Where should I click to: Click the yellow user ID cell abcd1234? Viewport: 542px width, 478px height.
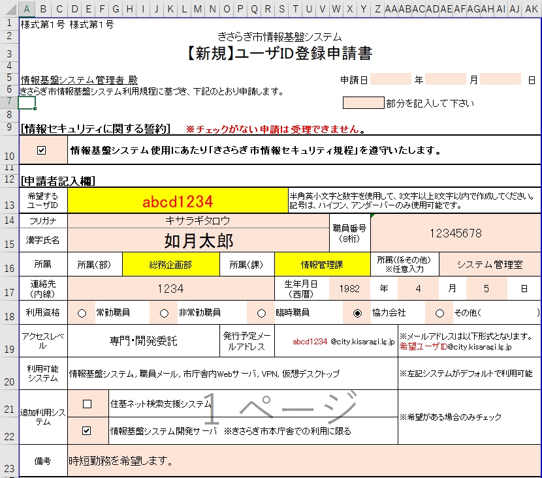click(178, 200)
